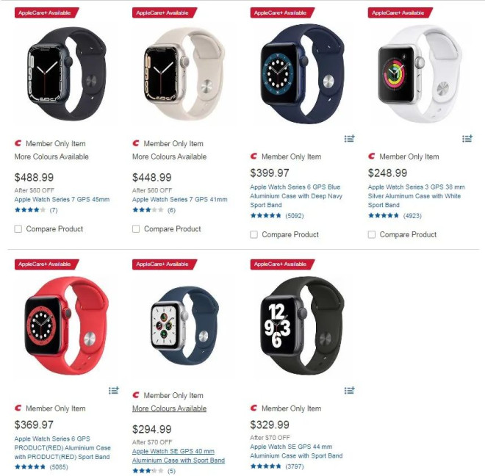The width and height of the screenshot is (485, 476).
Task: Click the starlight Series 7 41mm watch image
Action: (184, 74)
